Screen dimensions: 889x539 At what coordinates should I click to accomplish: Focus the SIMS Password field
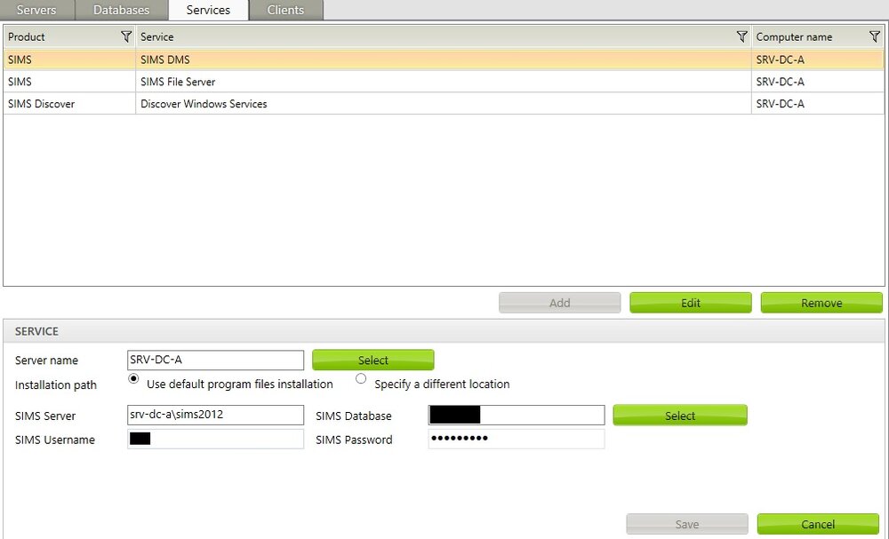coord(517,439)
